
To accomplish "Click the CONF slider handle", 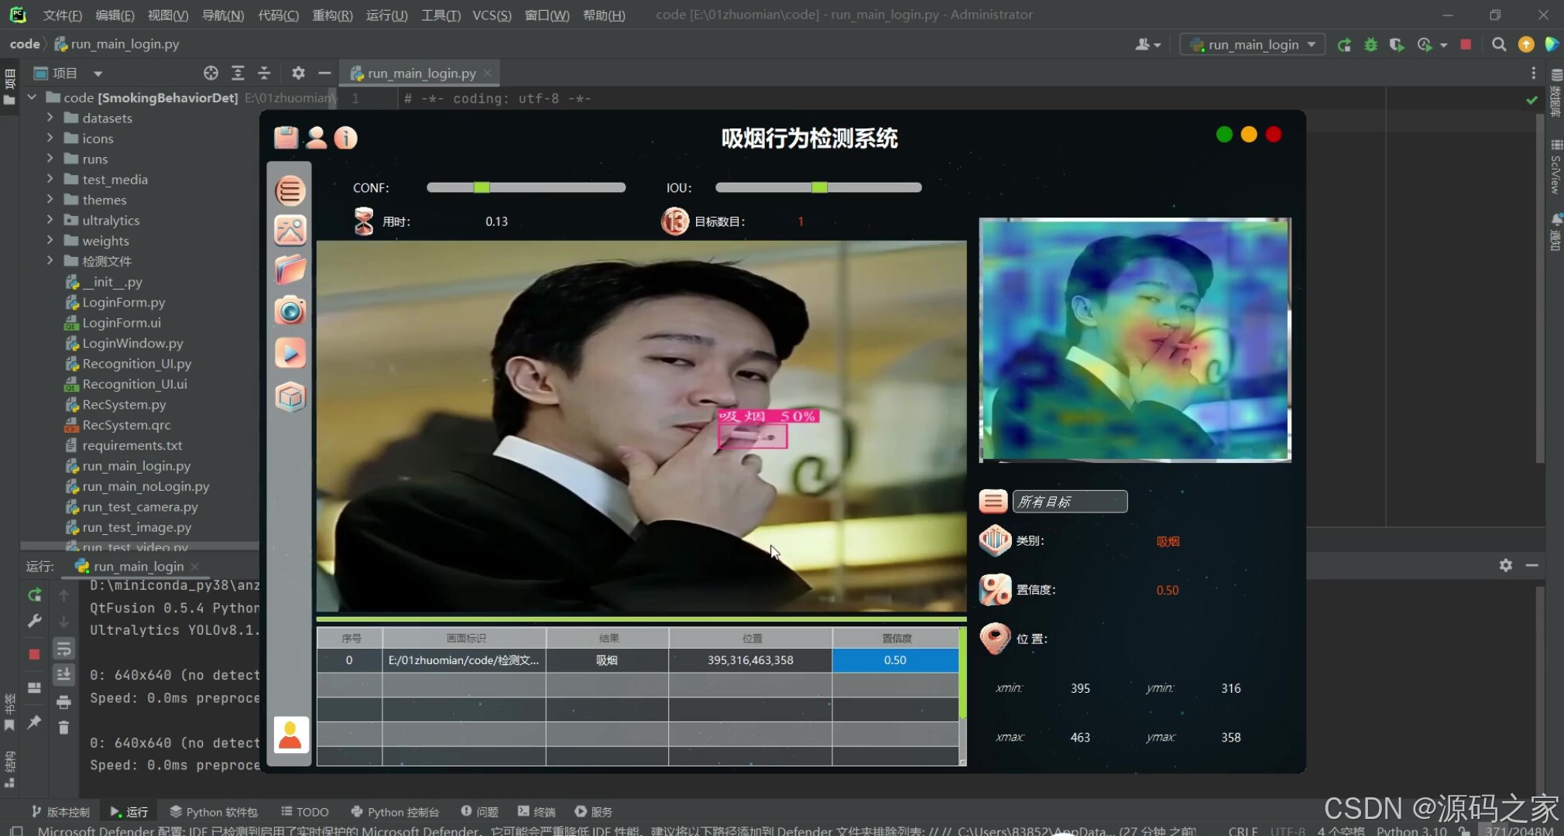I will (482, 187).
